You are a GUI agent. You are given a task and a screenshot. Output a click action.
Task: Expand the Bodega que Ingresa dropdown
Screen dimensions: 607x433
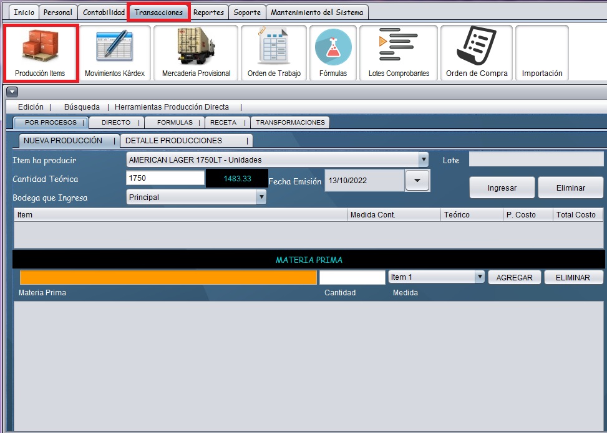(261, 197)
